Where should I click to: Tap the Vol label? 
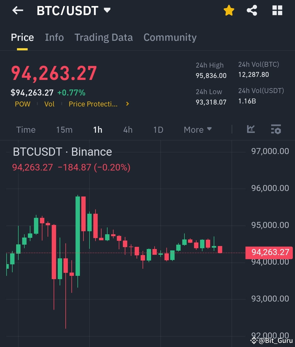(x=49, y=104)
